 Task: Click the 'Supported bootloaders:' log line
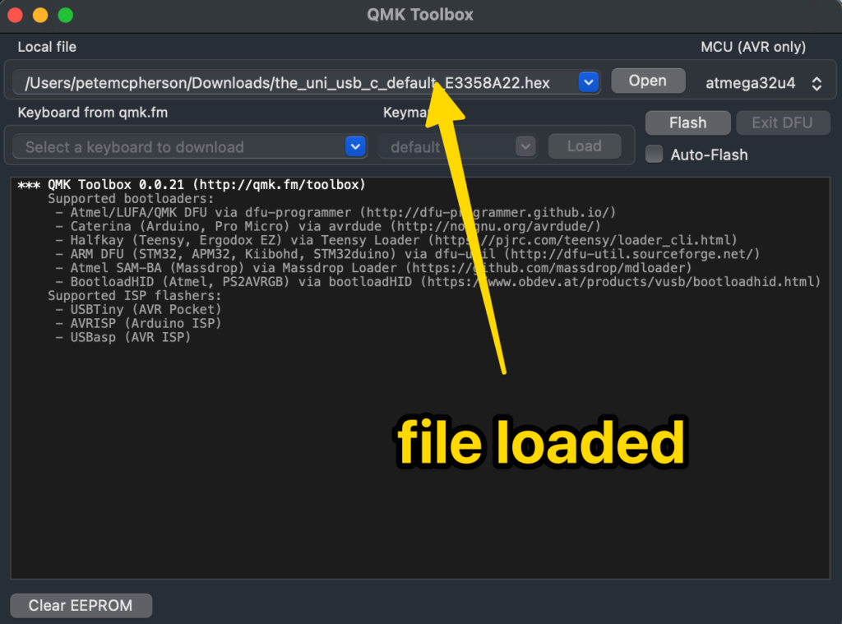pos(131,199)
